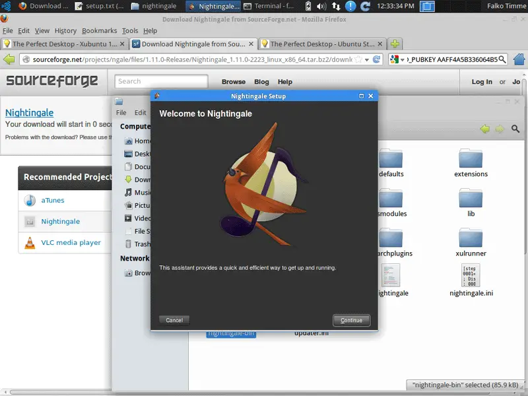Cancel the Nightingale Setup assistant
Viewport: 528px width, 396px height.
(174, 320)
